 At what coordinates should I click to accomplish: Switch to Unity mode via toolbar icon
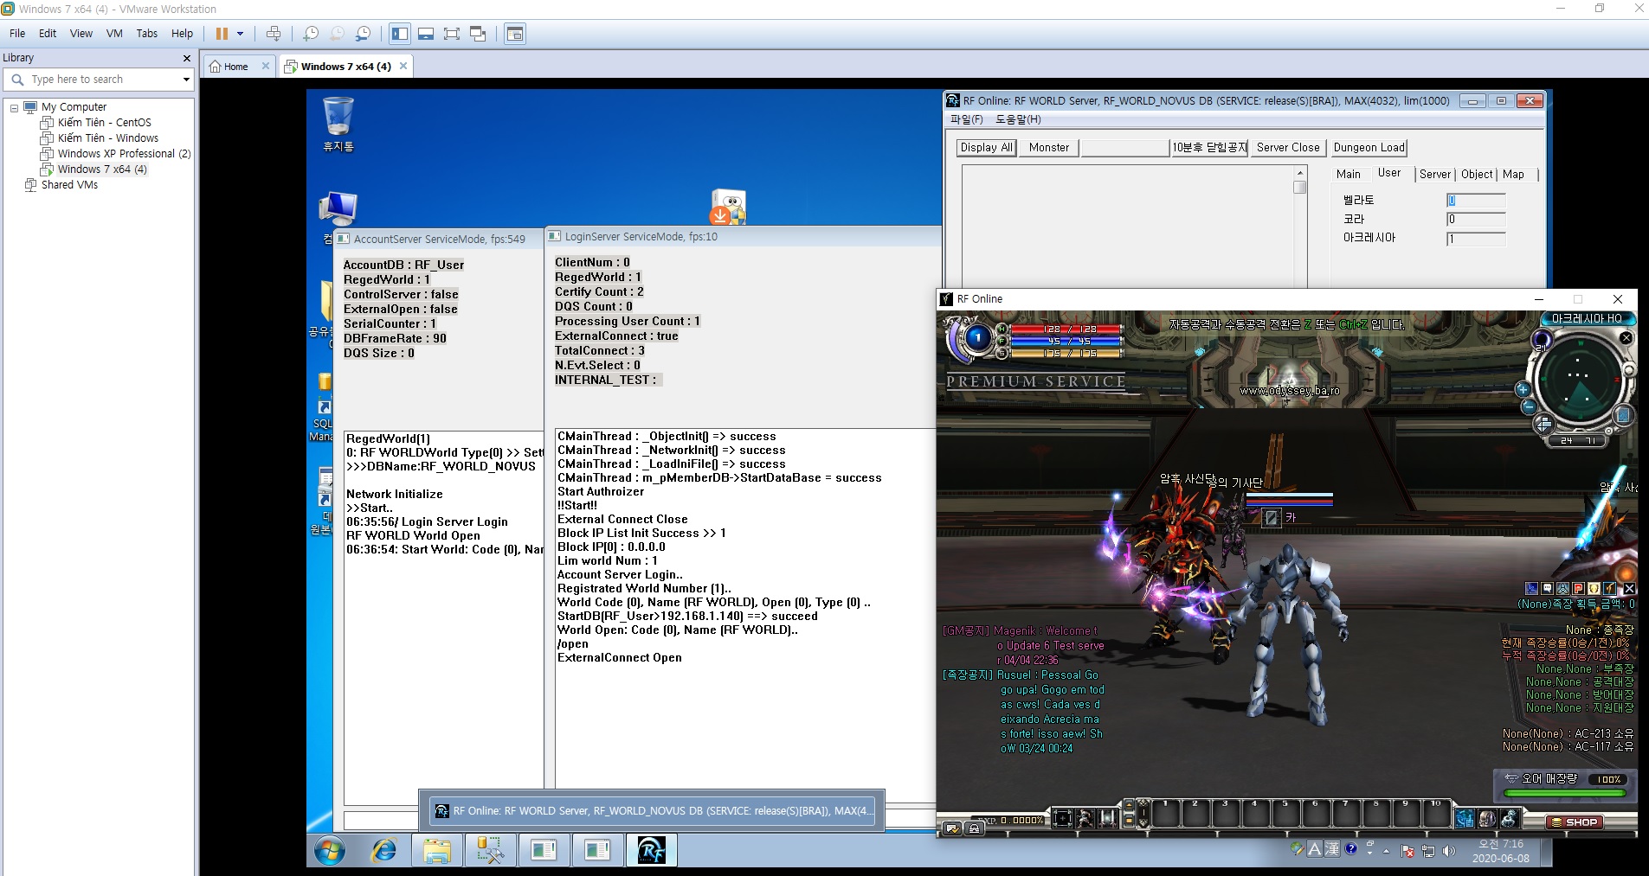point(478,34)
